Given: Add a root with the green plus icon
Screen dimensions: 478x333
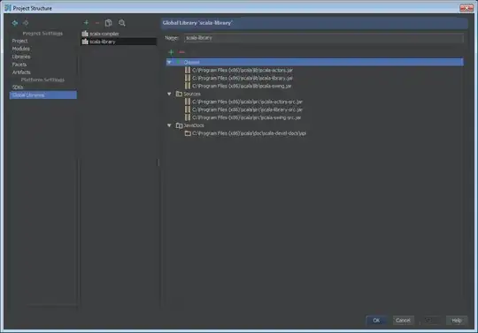Looking at the screenshot, I should pos(171,52).
